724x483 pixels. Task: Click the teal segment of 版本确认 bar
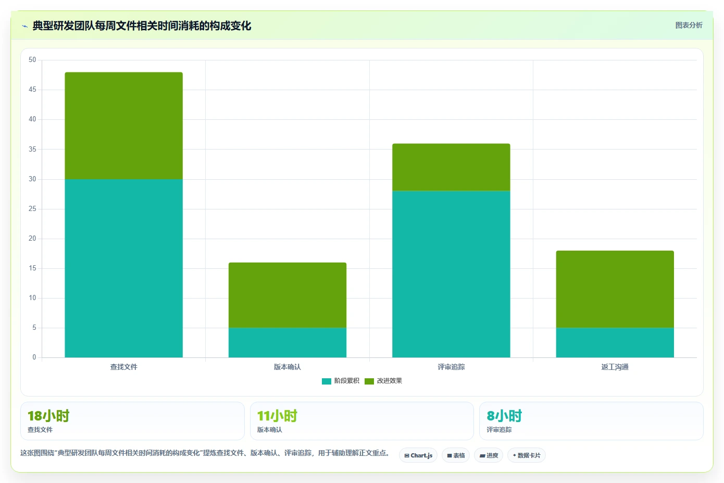(x=288, y=342)
